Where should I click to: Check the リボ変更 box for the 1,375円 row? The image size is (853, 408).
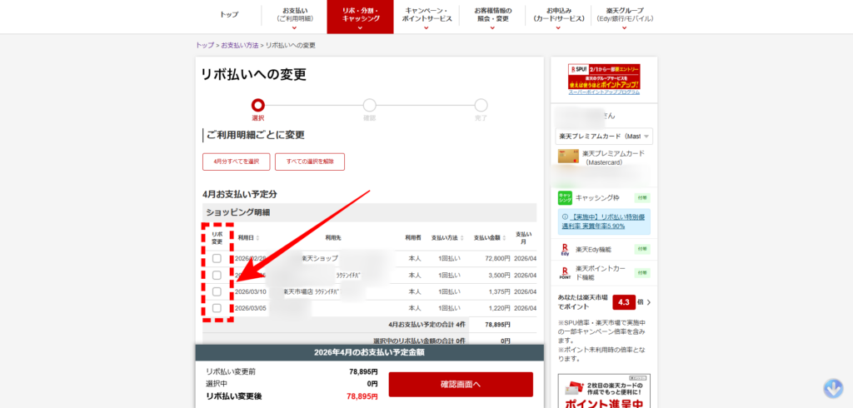(217, 291)
